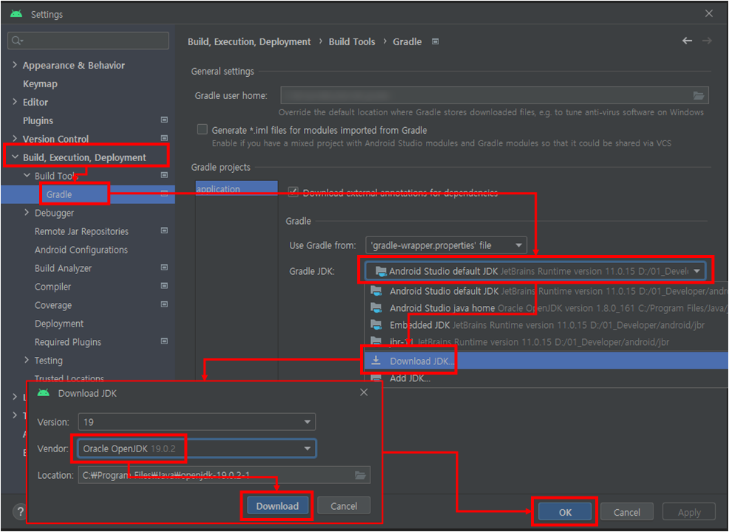The width and height of the screenshot is (729, 532).
Task: Select Remote Jar Repositories in settings tree
Action: 81,231
